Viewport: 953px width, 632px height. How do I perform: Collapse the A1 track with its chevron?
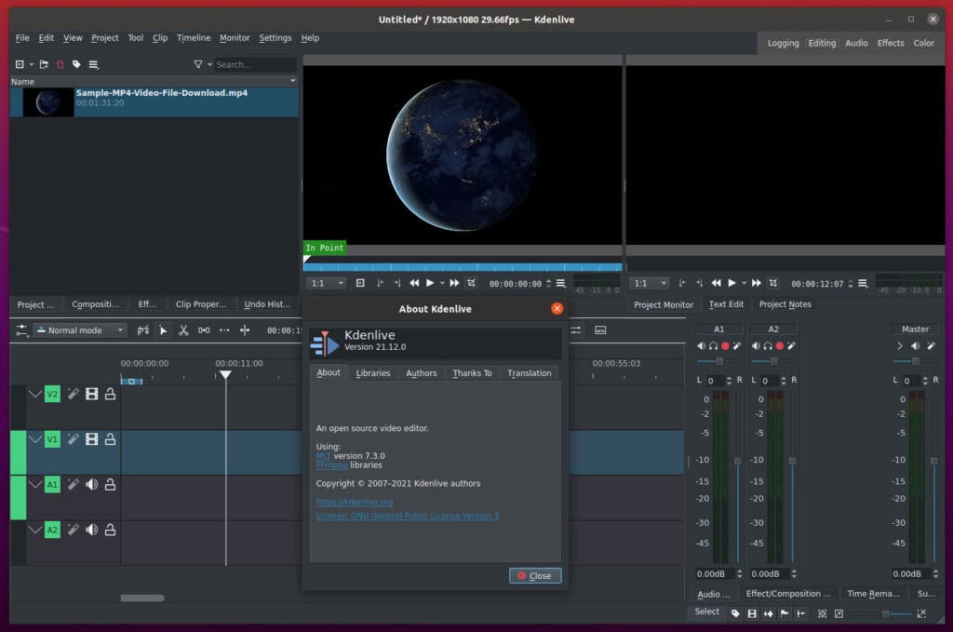(35, 484)
